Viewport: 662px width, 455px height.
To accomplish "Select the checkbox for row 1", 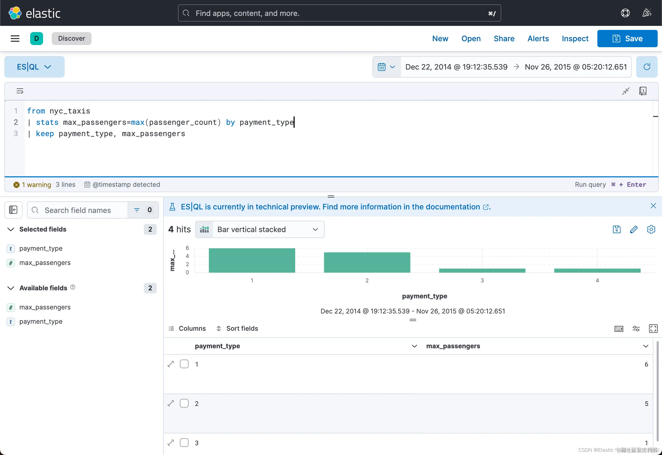I will (184, 364).
